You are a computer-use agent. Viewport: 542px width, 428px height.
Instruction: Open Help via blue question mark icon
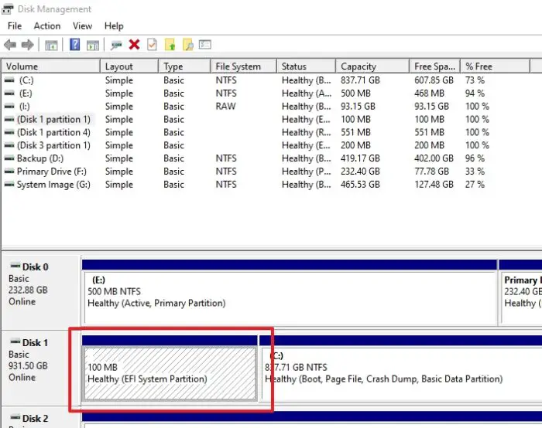click(75, 45)
